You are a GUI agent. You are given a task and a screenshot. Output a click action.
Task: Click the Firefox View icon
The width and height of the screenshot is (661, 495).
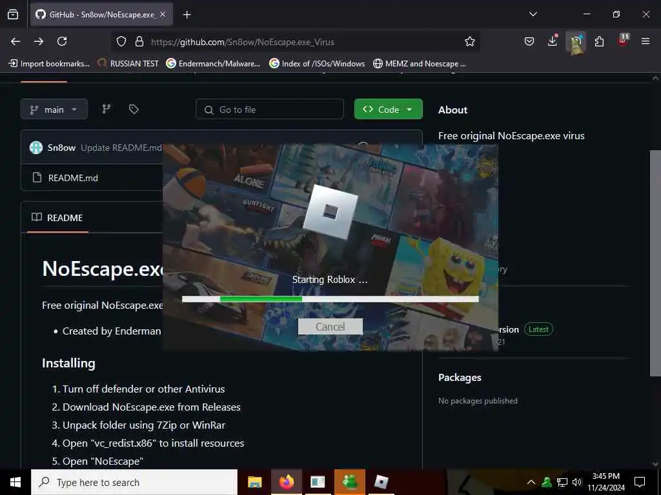click(x=13, y=15)
